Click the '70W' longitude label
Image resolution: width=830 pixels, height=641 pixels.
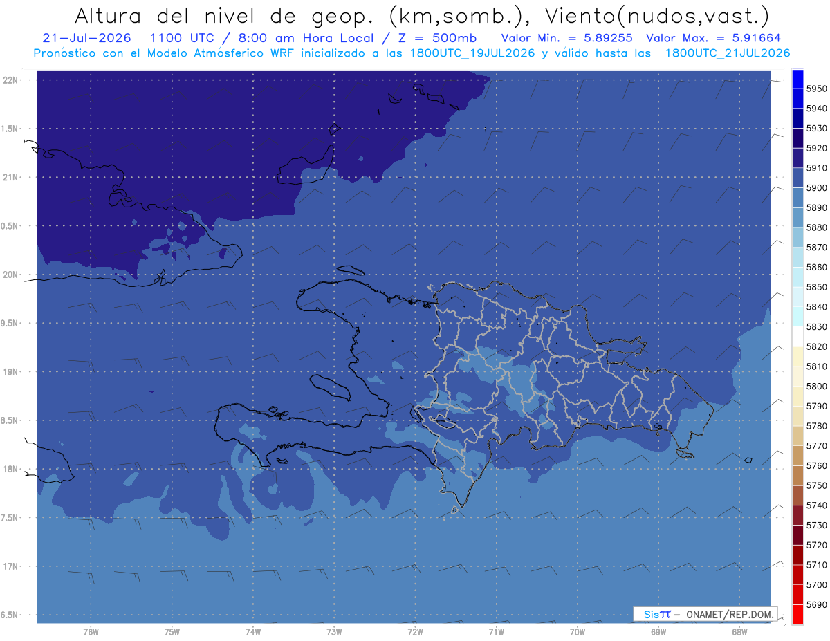pos(578,631)
